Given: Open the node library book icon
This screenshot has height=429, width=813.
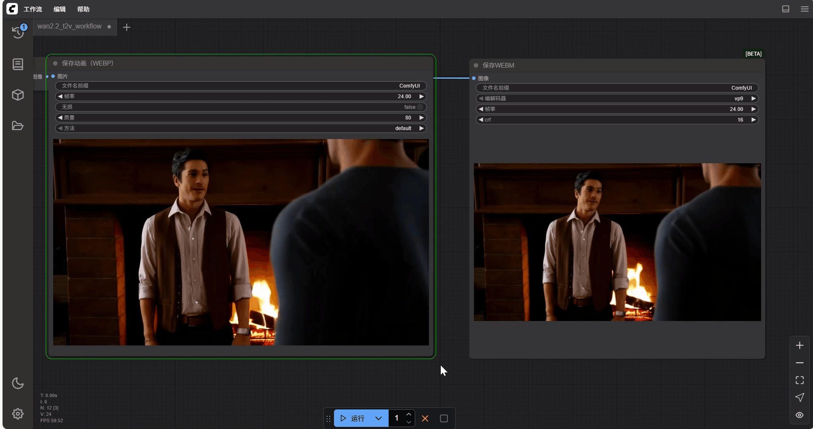Looking at the screenshot, I should pos(18,64).
